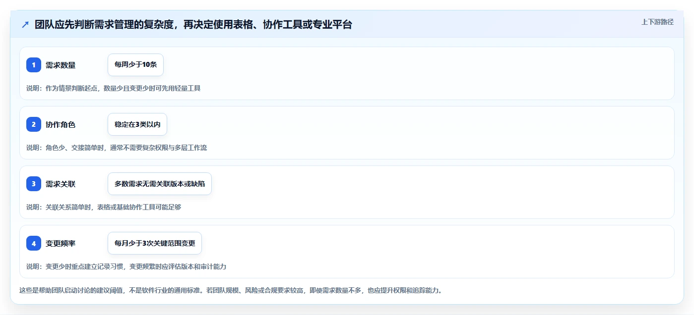This screenshot has height=315, width=694.
Task: Click the arrow icon beside the headline
Action: coord(25,25)
